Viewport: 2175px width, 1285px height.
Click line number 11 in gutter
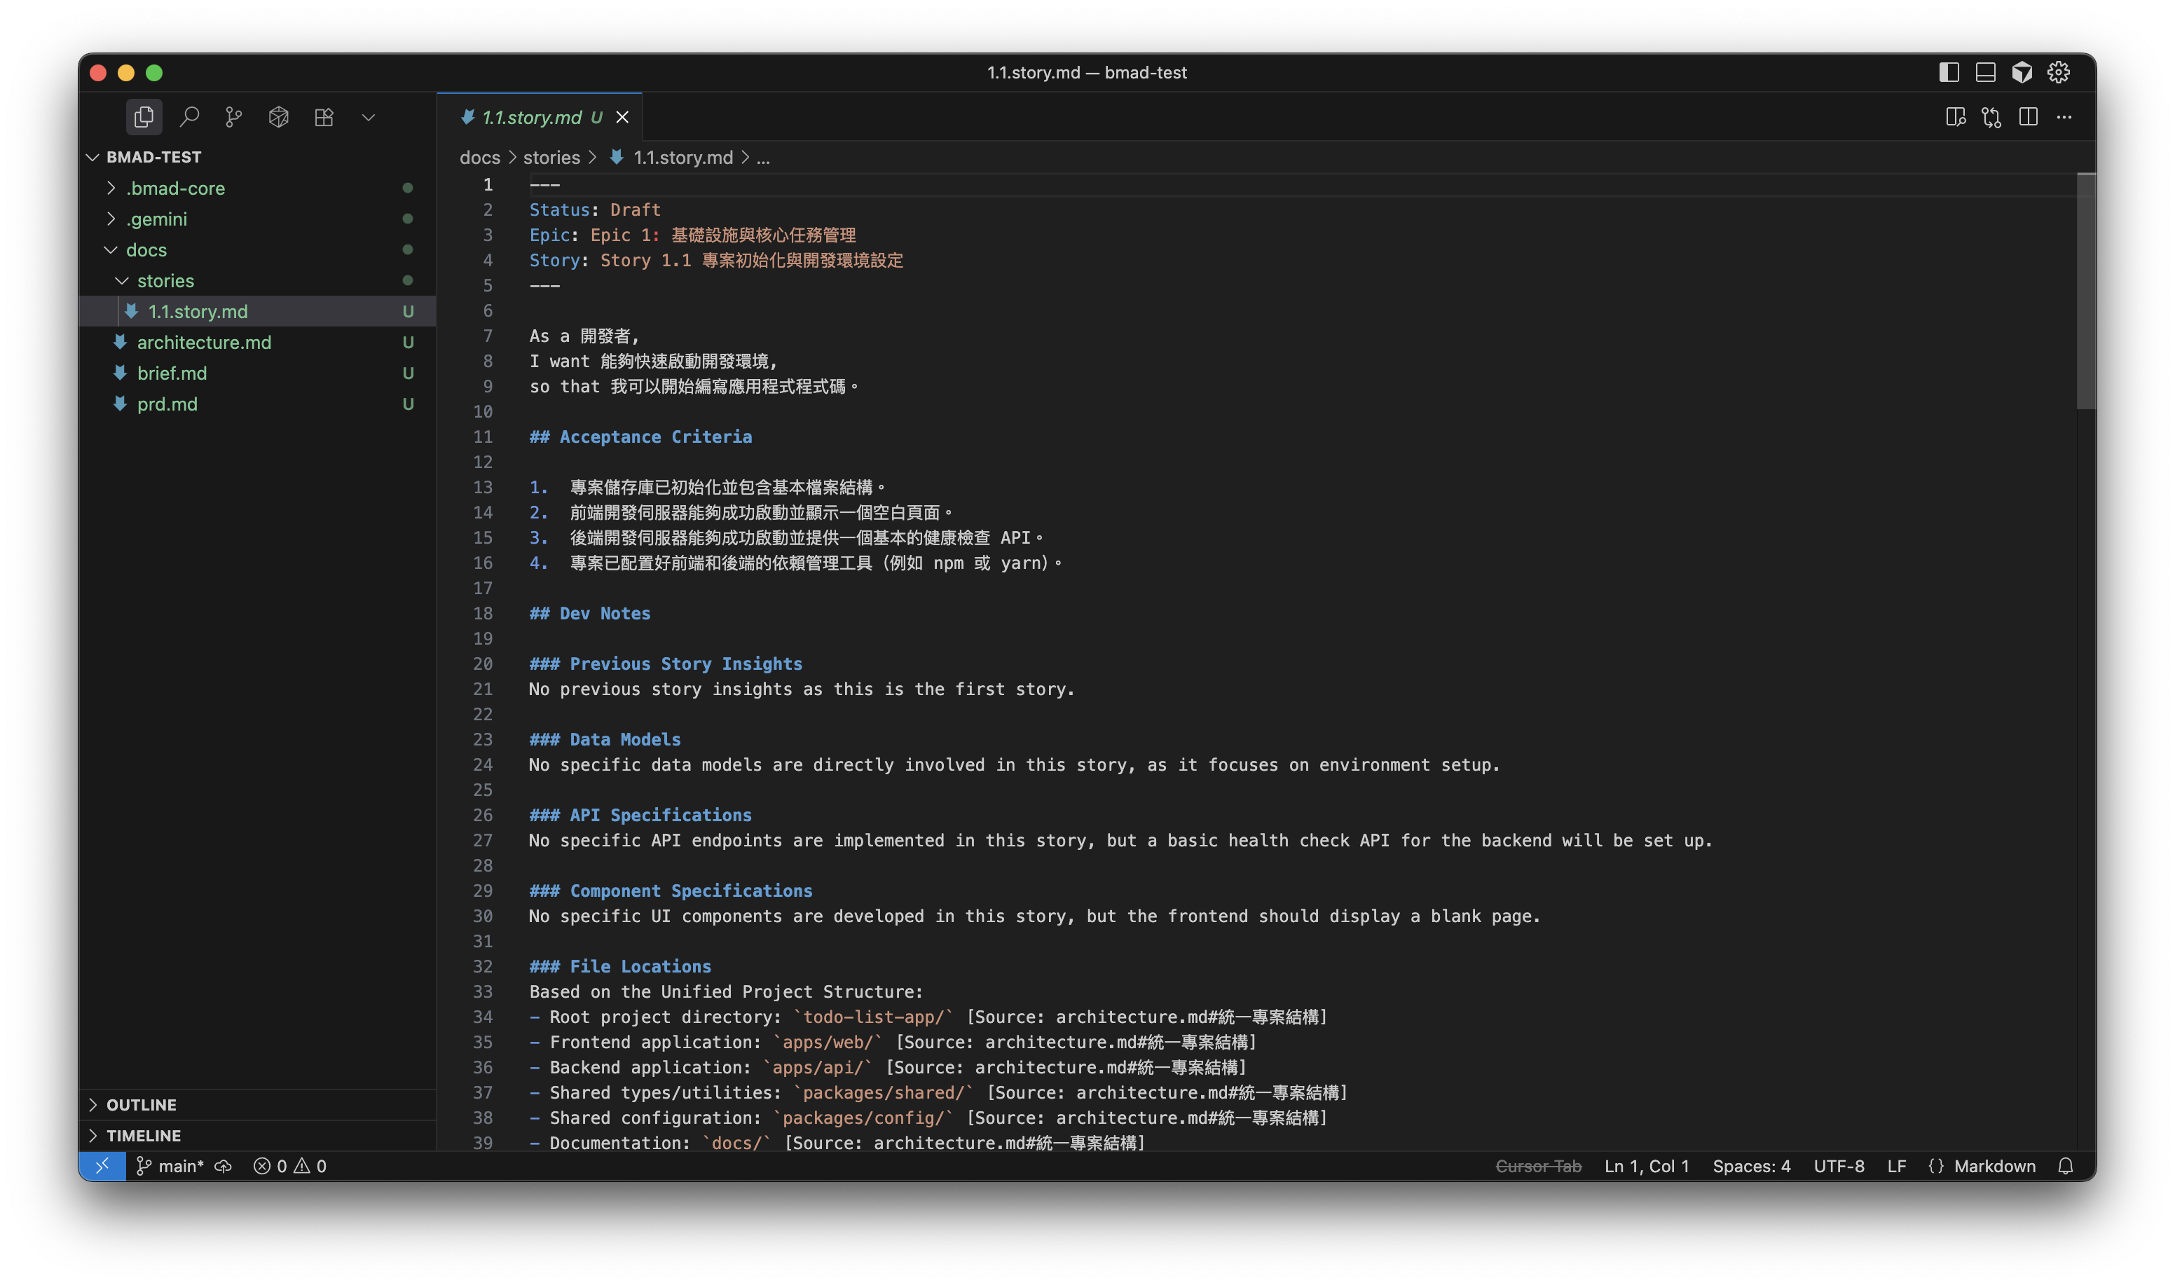point(482,437)
